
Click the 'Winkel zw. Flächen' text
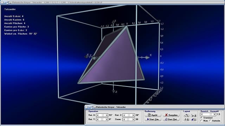(x=21, y=34)
